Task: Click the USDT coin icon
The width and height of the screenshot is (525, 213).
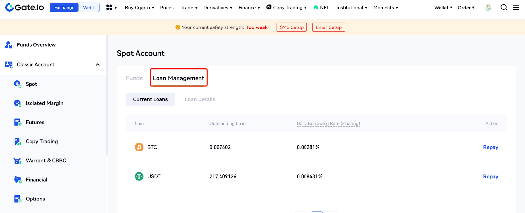Action: tap(139, 177)
